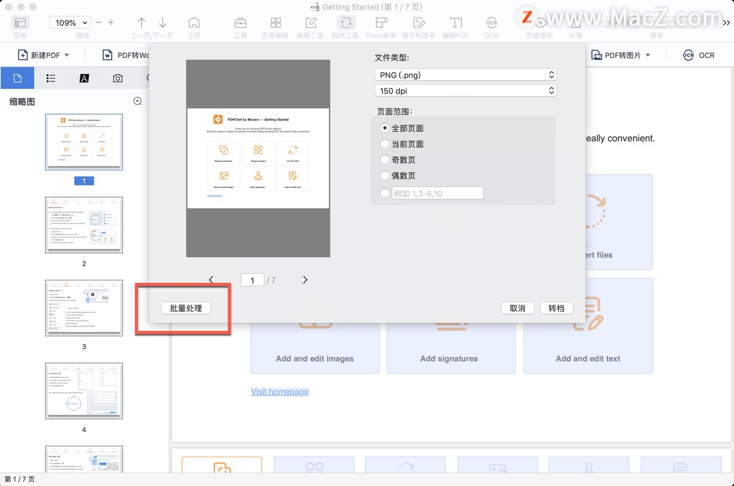The width and height of the screenshot is (734, 486).
Task: Select the custom page range radio button
Action: coord(384,193)
